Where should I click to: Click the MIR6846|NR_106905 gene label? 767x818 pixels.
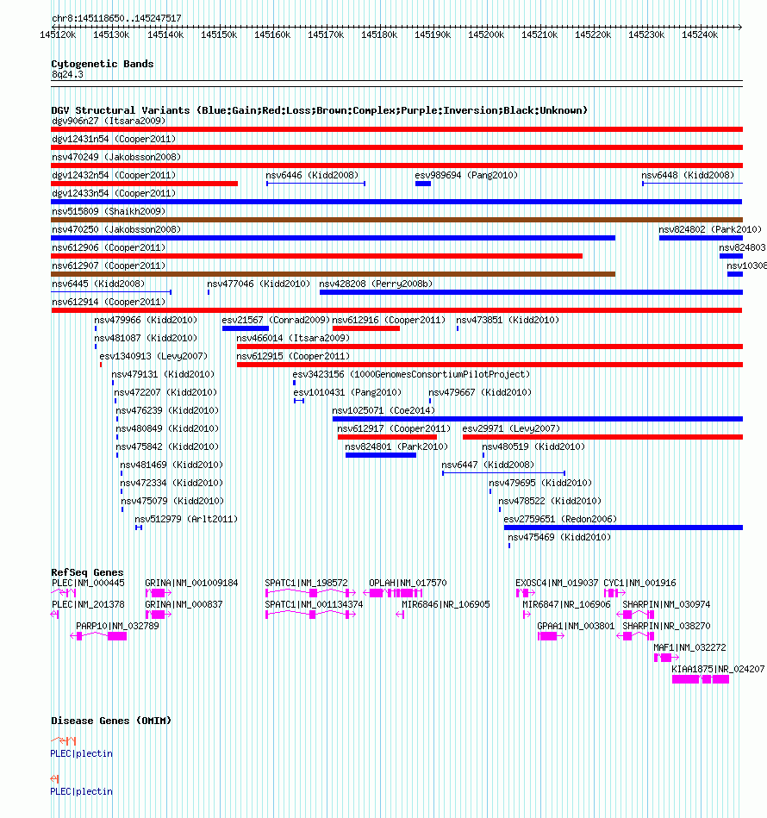coord(446,604)
